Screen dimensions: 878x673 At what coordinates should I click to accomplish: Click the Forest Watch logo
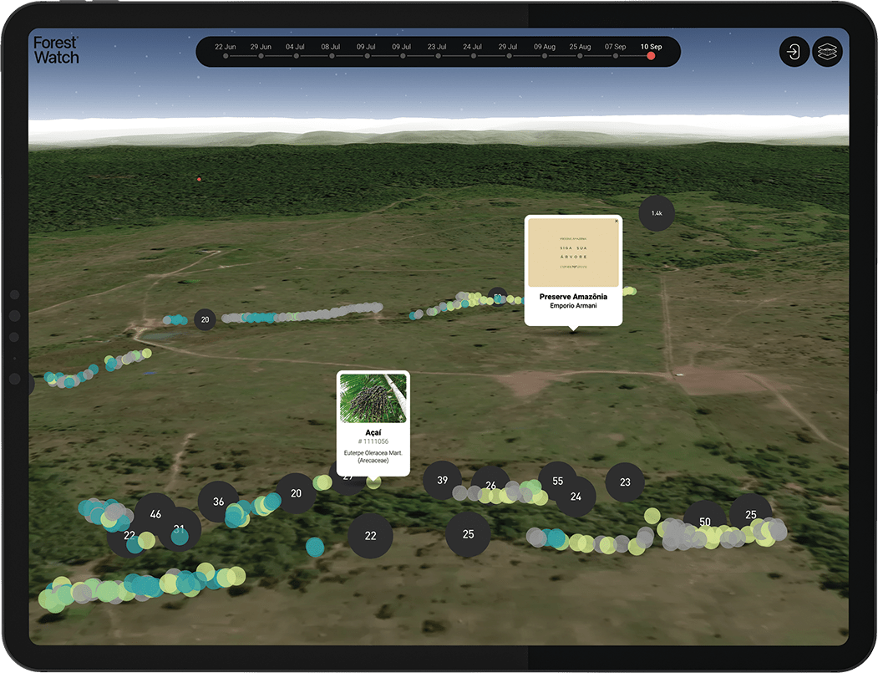click(x=57, y=50)
